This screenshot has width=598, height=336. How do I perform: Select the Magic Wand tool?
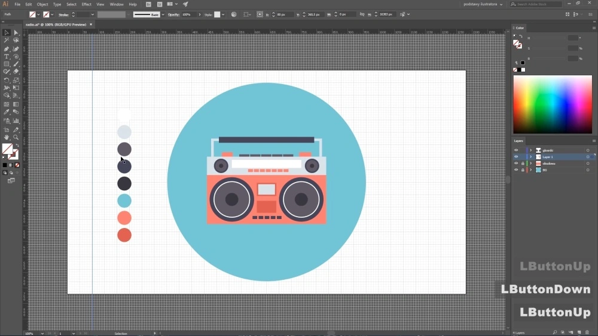(7, 41)
